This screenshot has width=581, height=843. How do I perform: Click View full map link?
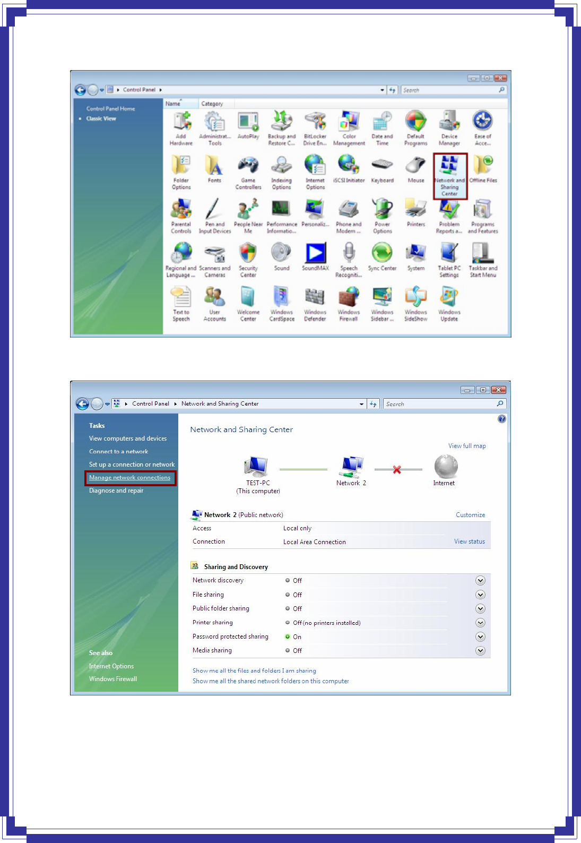[x=467, y=446]
